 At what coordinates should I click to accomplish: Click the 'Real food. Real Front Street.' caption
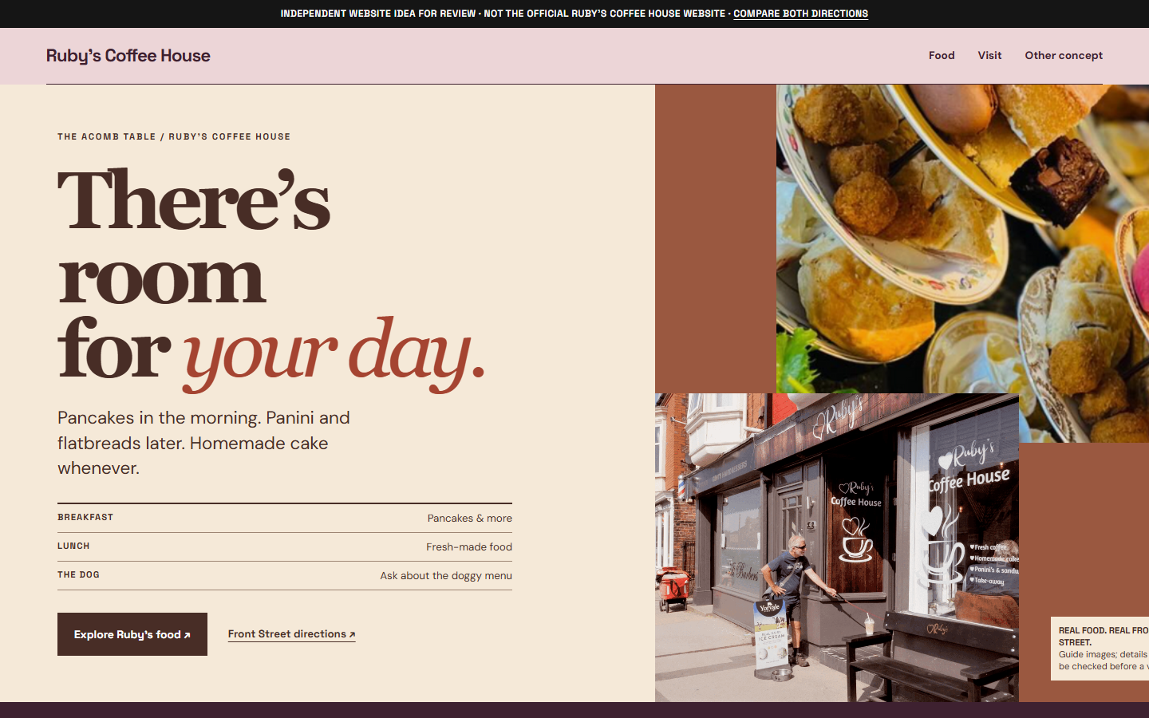pos(1104,636)
